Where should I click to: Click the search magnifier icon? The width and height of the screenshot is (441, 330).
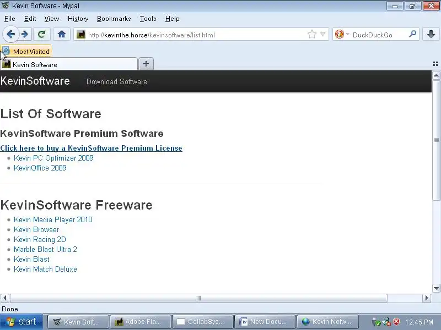tap(412, 35)
